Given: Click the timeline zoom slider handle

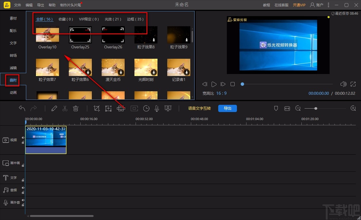Looking at the screenshot, I should pos(316,109).
